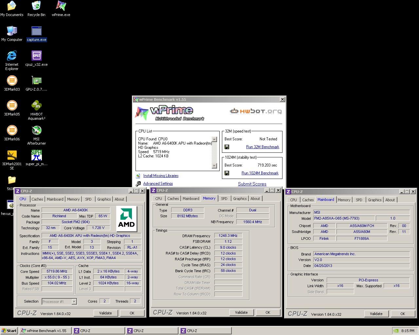Click Validate in the left CPU-Z window
Image resolution: width=419 pixels, height=335 pixels.
pyautogui.click(x=105, y=313)
